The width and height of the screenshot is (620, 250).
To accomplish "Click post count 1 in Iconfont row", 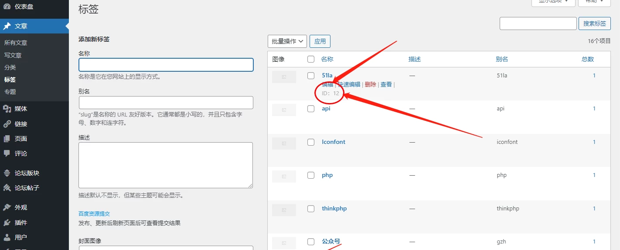I will [x=594, y=142].
